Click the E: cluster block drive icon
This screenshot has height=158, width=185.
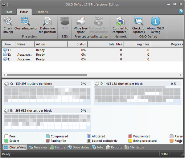[6, 111]
